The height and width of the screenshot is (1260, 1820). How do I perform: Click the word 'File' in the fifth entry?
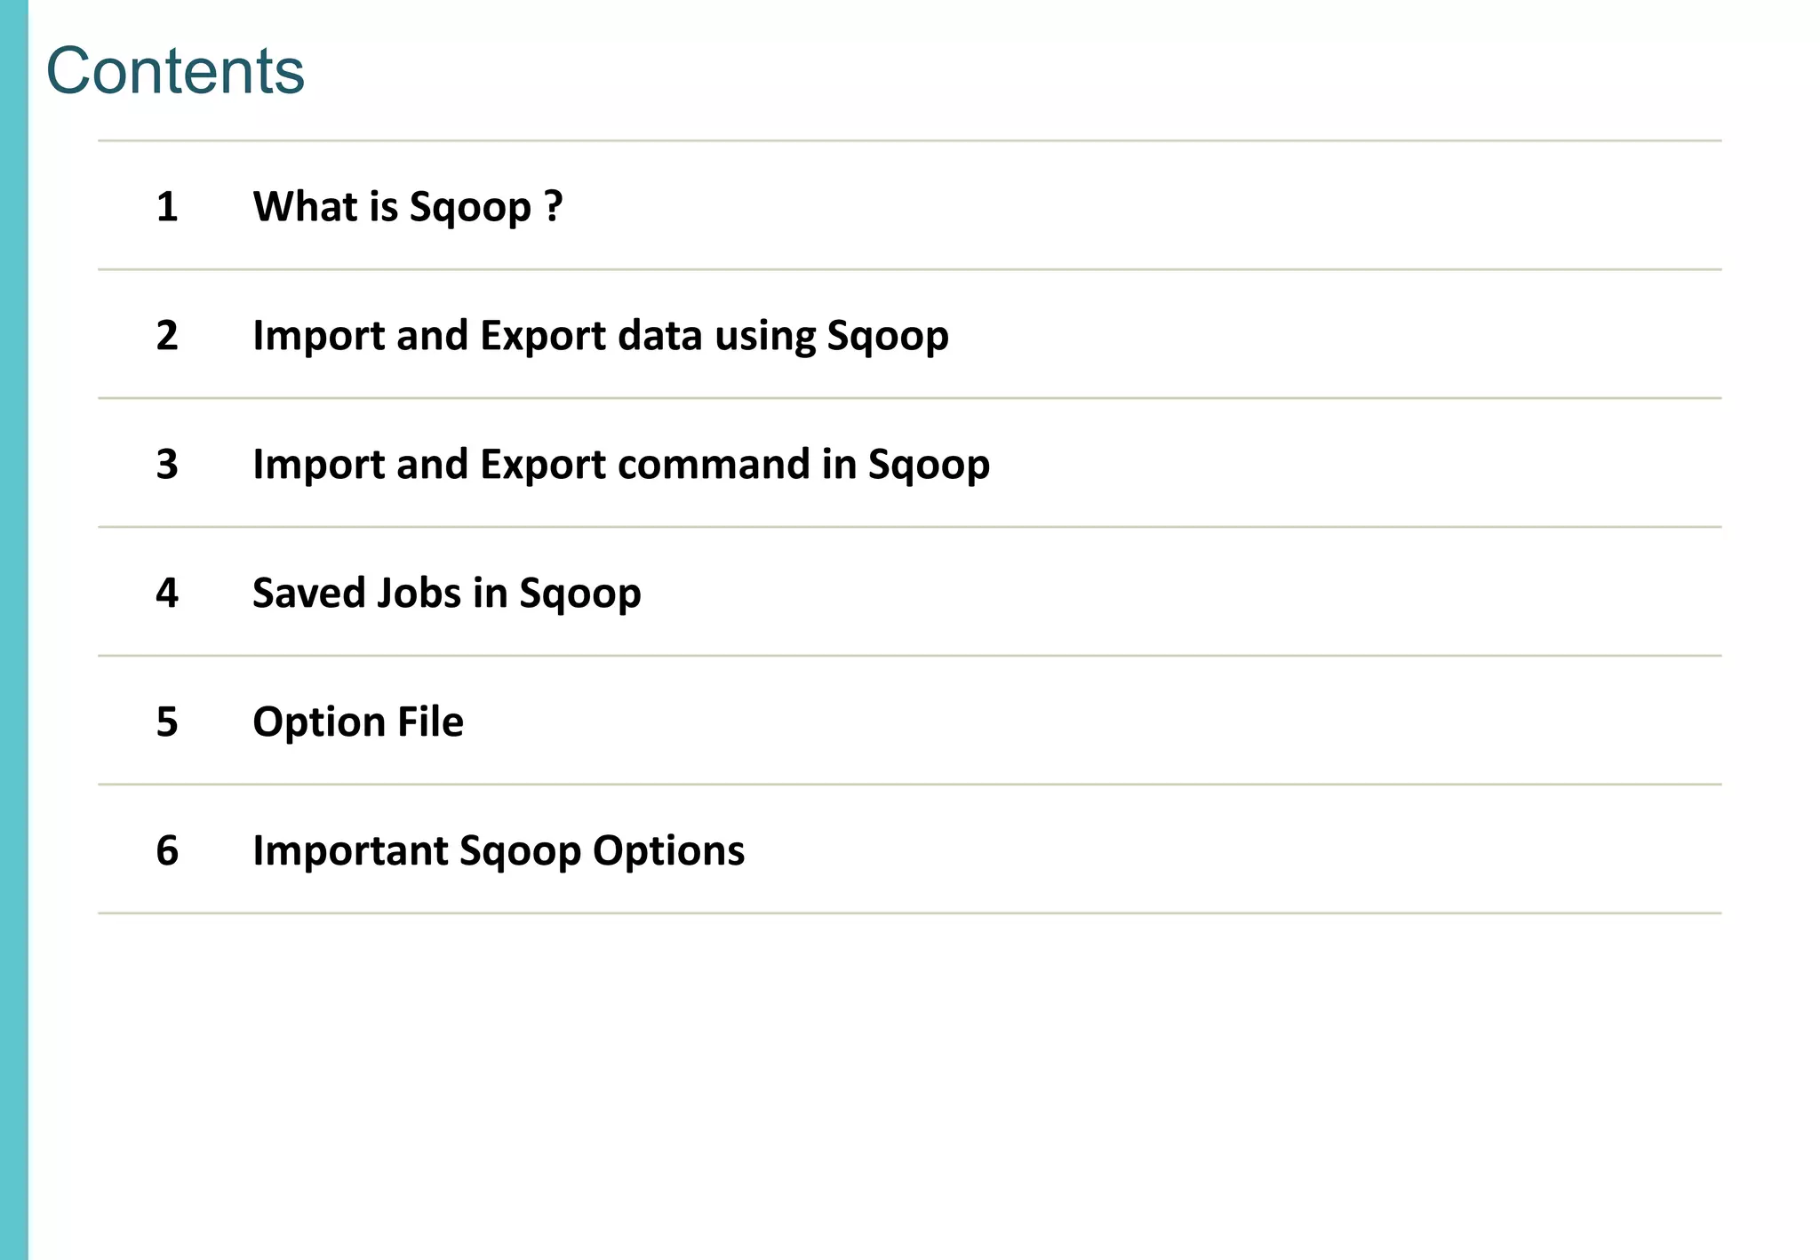point(430,722)
